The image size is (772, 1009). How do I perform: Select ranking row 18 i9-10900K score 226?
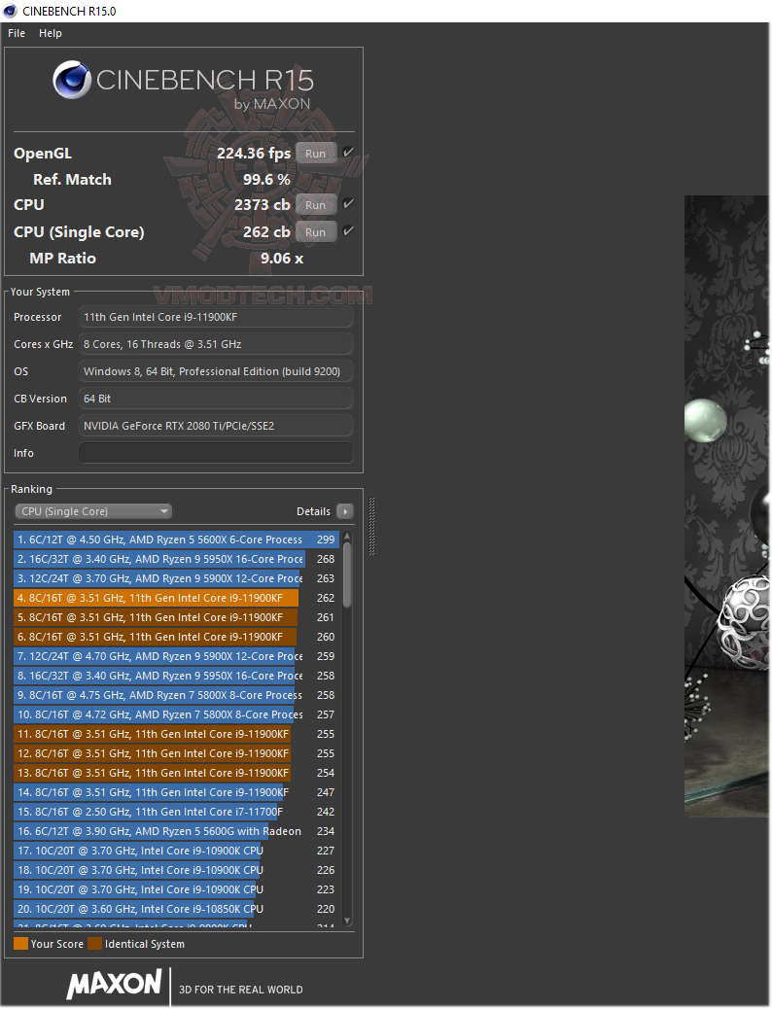tap(176, 869)
